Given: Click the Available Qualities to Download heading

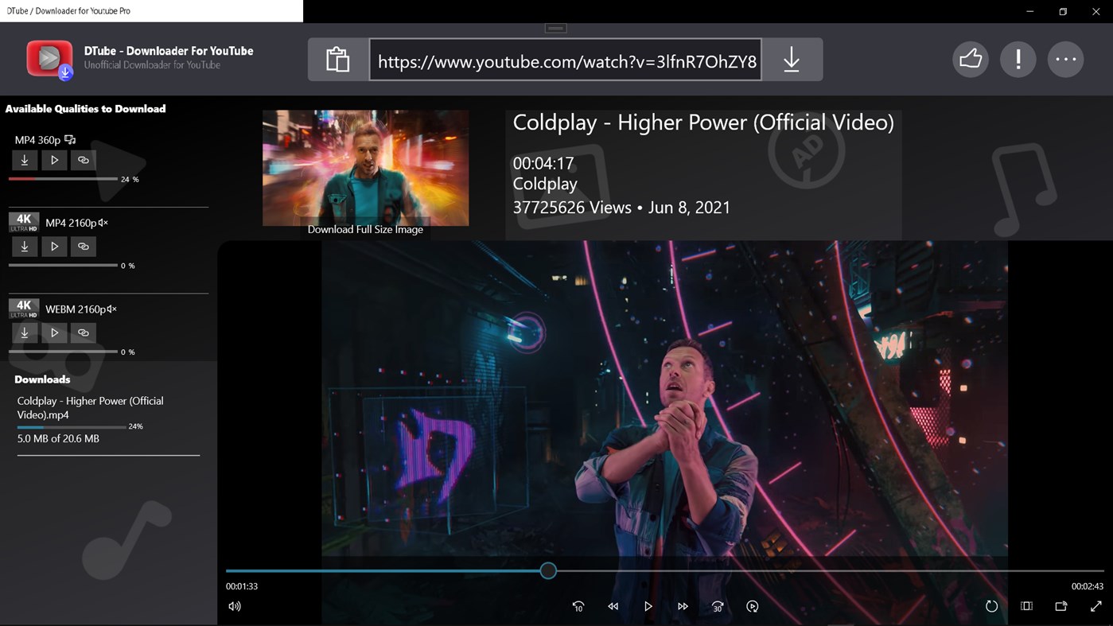Looking at the screenshot, I should pyautogui.click(x=85, y=109).
